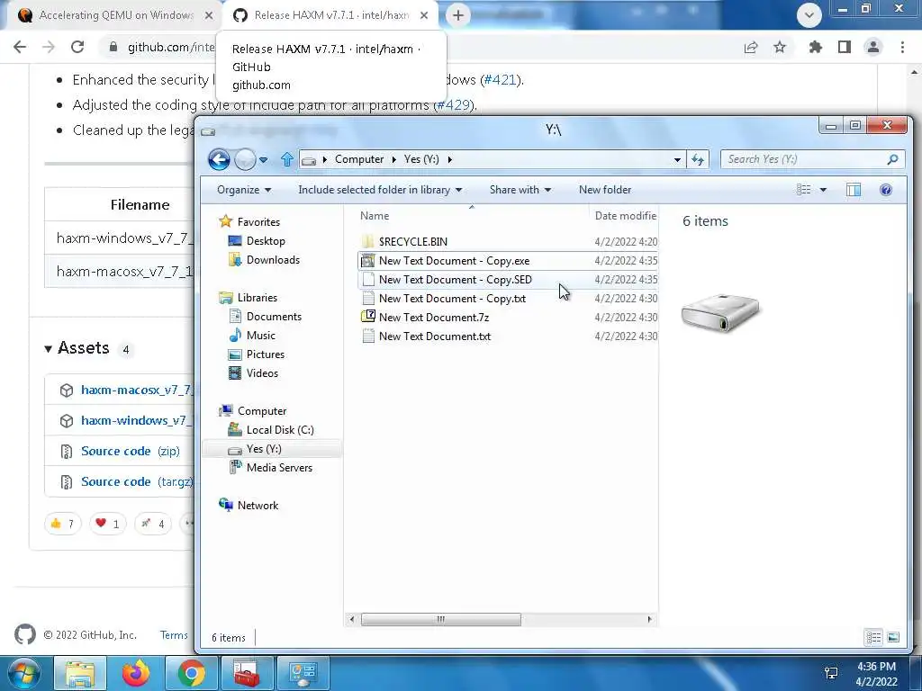Click the horizontal scrollbar thumb in file list
Viewport: 922px width, 691px height.
pyautogui.click(x=440, y=619)
